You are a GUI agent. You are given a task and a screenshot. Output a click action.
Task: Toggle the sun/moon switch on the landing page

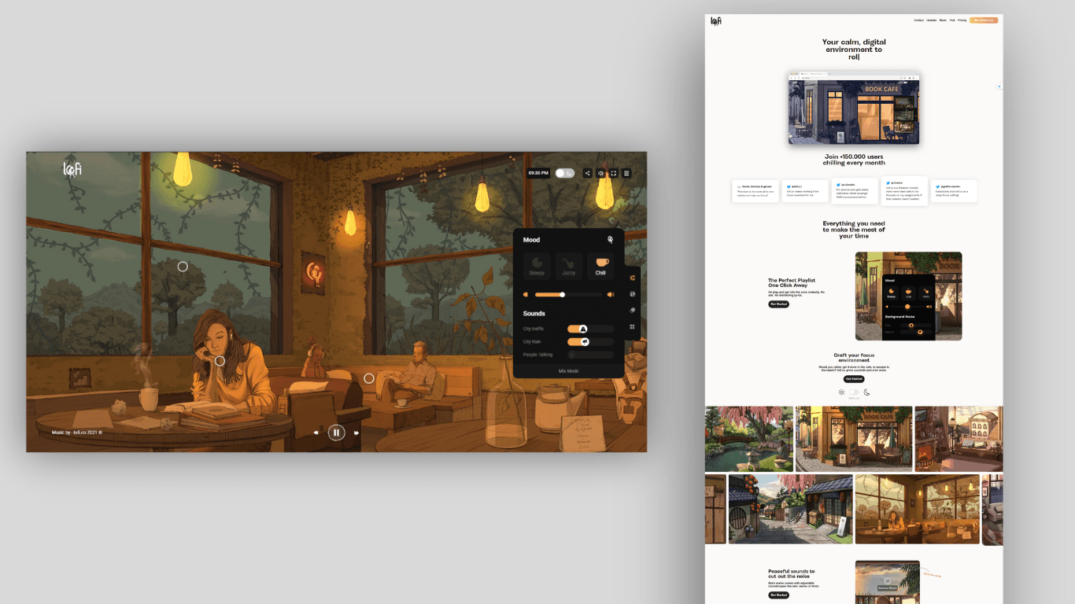pos(854,392)
